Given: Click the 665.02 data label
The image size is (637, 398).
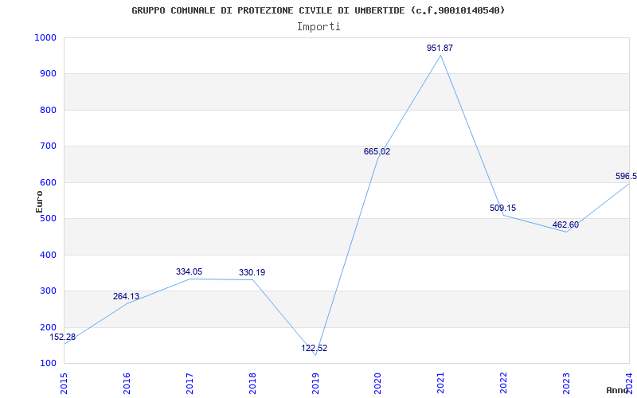Looking at the screenshot, I should click(377, 151).
